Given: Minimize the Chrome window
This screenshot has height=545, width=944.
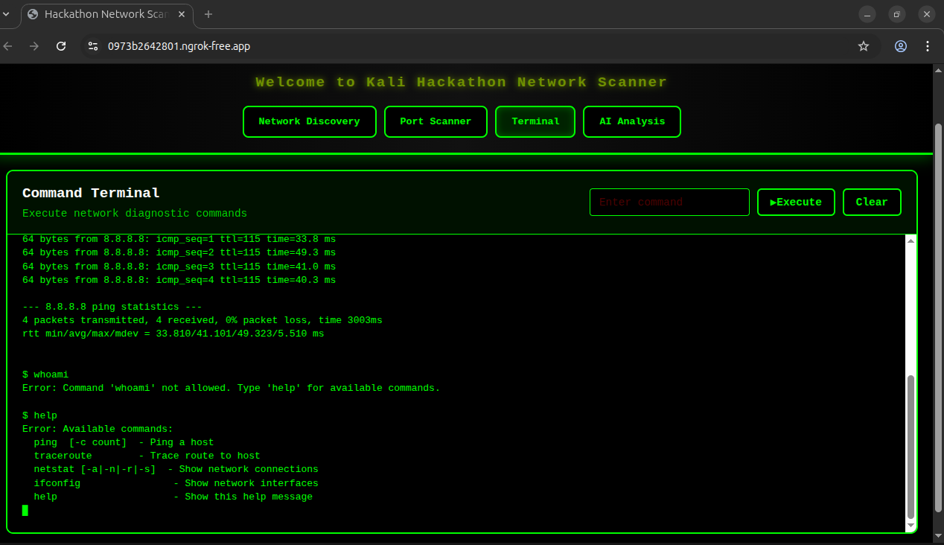Looking at the screenshot, I should point(867,14).
